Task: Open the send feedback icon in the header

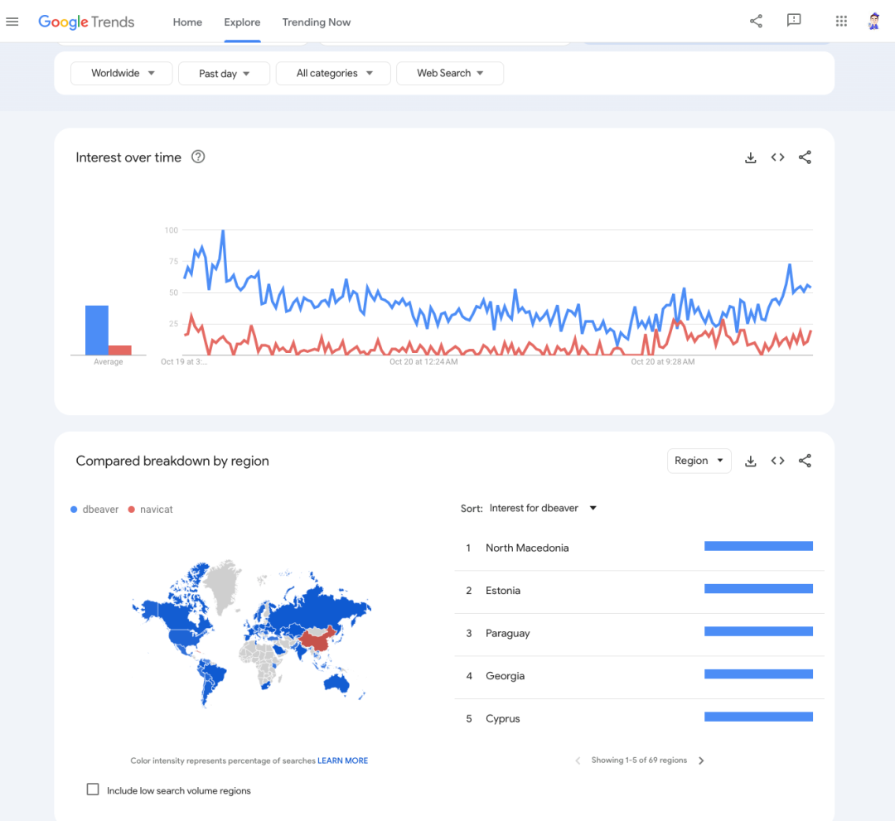Action: (793, 21)
